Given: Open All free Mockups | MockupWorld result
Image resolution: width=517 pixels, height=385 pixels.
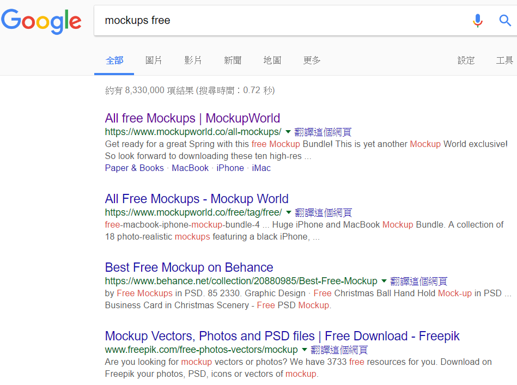Looking at the screenshot, I should tap(192, 118).
